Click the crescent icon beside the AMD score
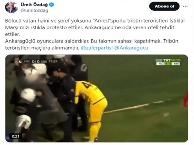Viewport: 194px width, 145px height. click(20, 61)
